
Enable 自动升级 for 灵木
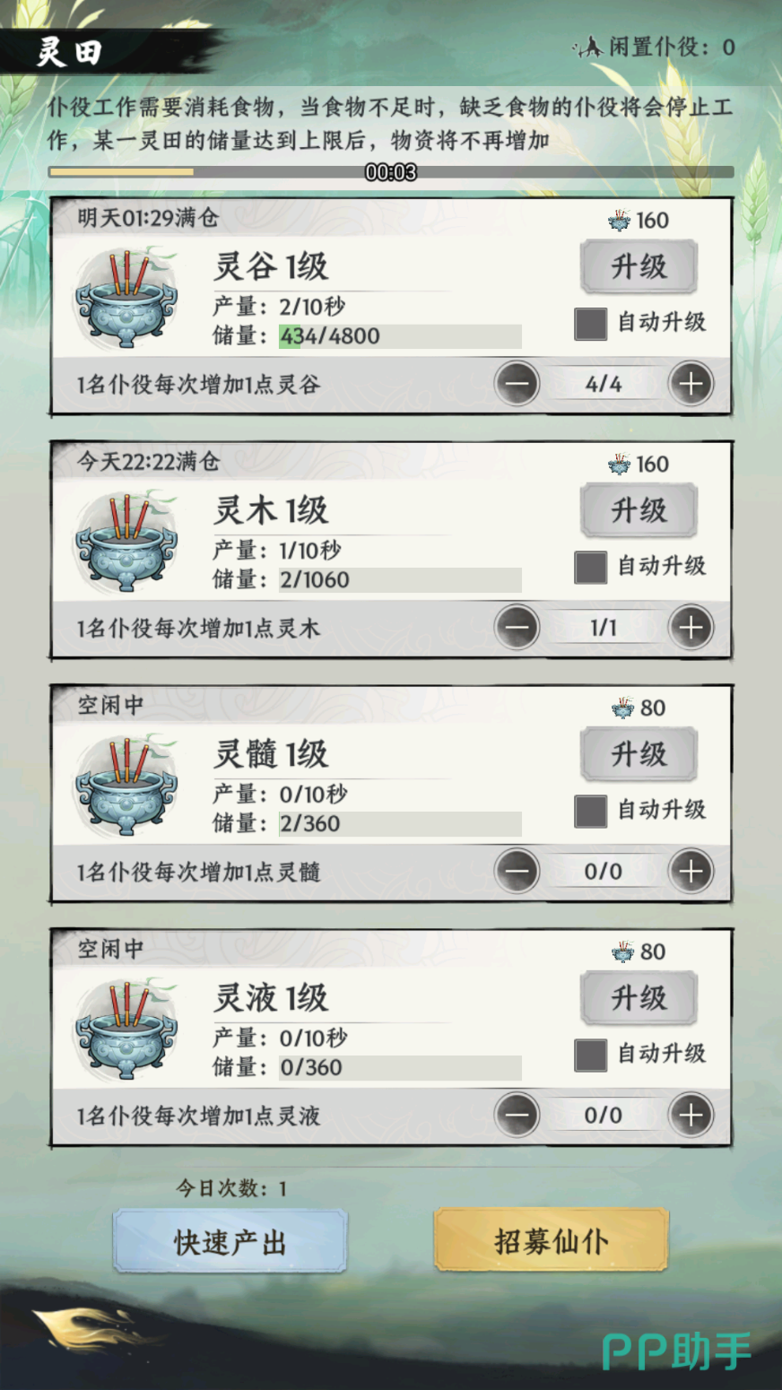(590, 567)
